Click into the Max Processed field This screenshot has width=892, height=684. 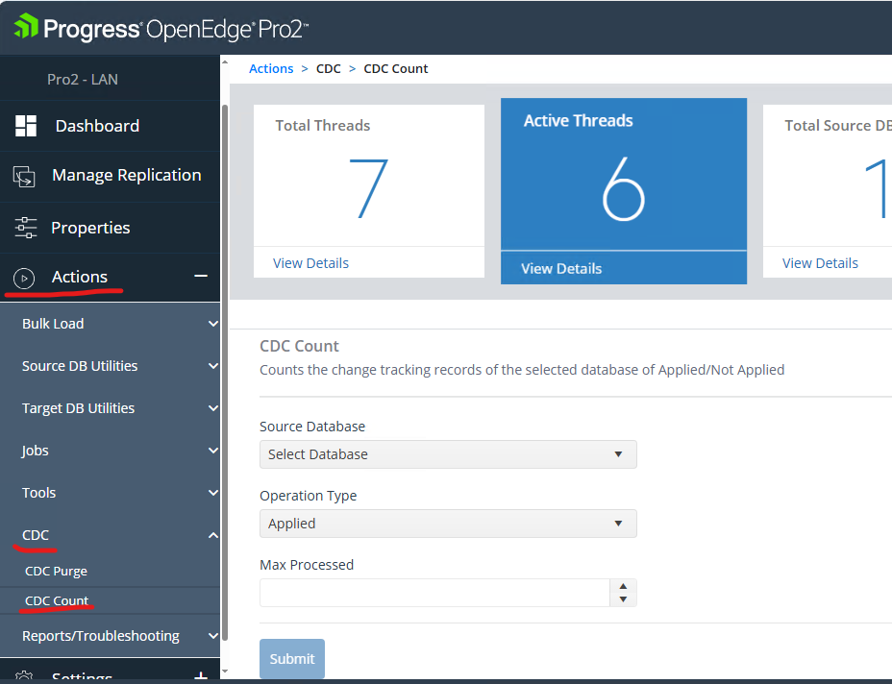pyautogui.click(x=434, y=593)
